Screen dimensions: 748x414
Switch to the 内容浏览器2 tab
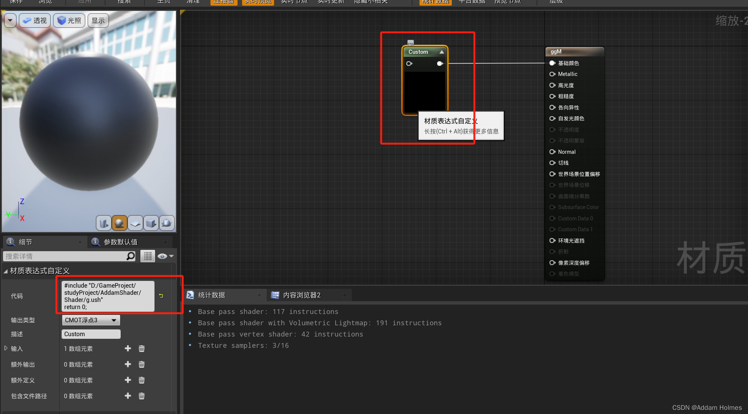pyautogui.click(x=301, y=295)
